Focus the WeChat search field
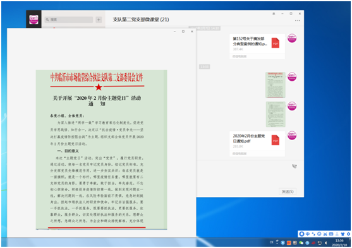 tap(69, 20)
